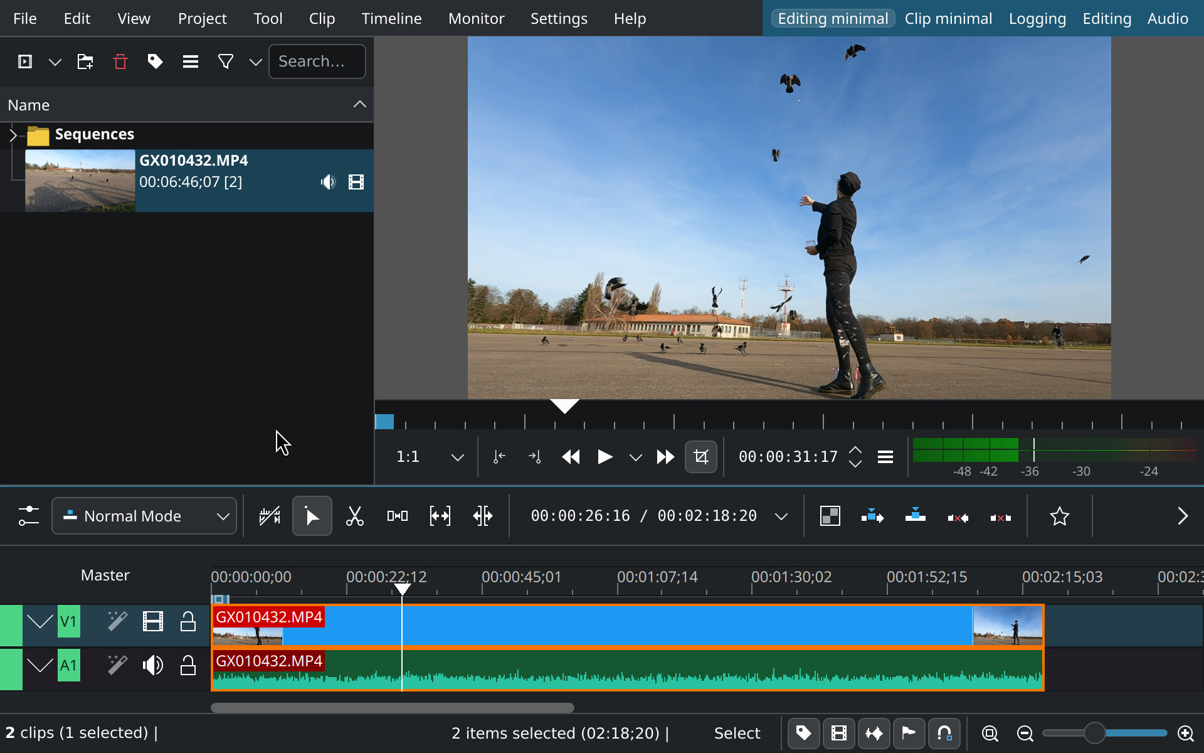Click the bin Search field
1204x753 pixels.
pyautogui.click(x=317, y=61)
